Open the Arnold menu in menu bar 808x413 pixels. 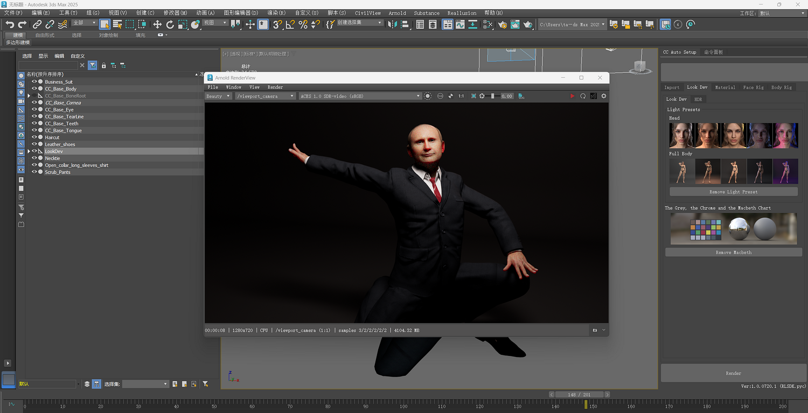click(398, 13)
